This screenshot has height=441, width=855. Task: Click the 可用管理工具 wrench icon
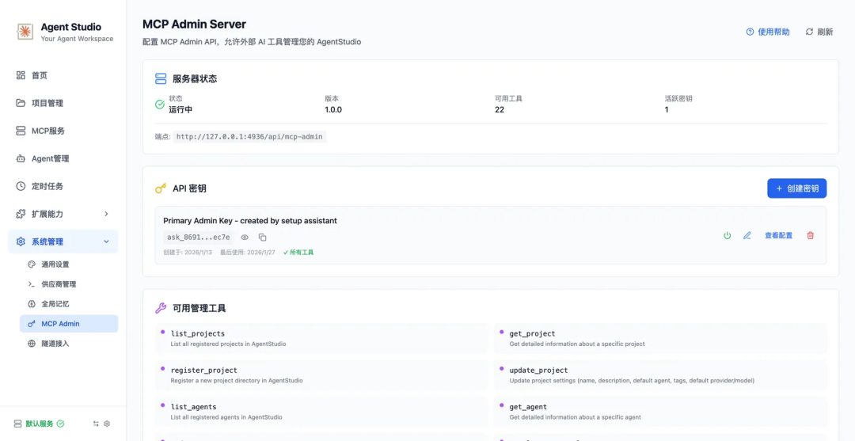click(x=161, y=308)
